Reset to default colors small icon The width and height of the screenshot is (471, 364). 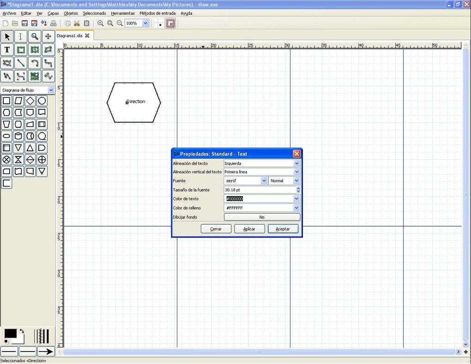point(7,342)
